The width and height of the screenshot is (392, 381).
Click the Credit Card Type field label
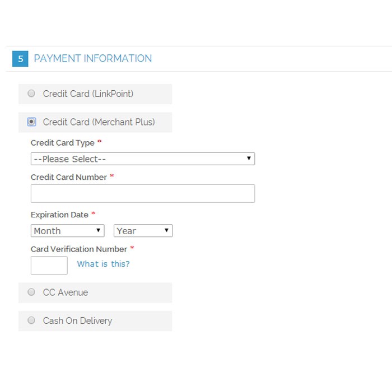click(63, 143)
